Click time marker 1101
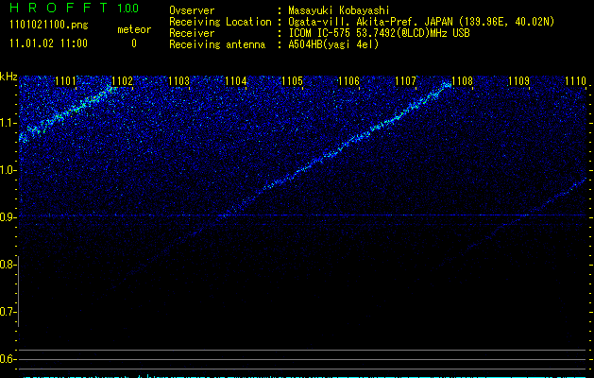This screenshot has height=378, width=594. click(x=65, y=80)
